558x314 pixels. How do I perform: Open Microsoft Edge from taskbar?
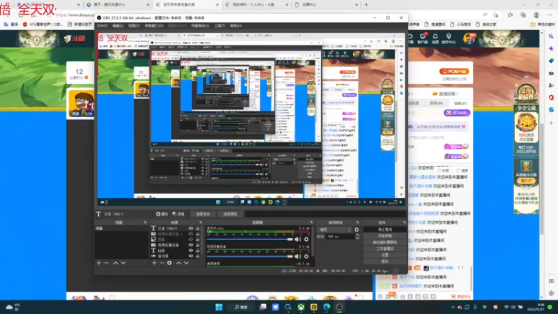326,307
